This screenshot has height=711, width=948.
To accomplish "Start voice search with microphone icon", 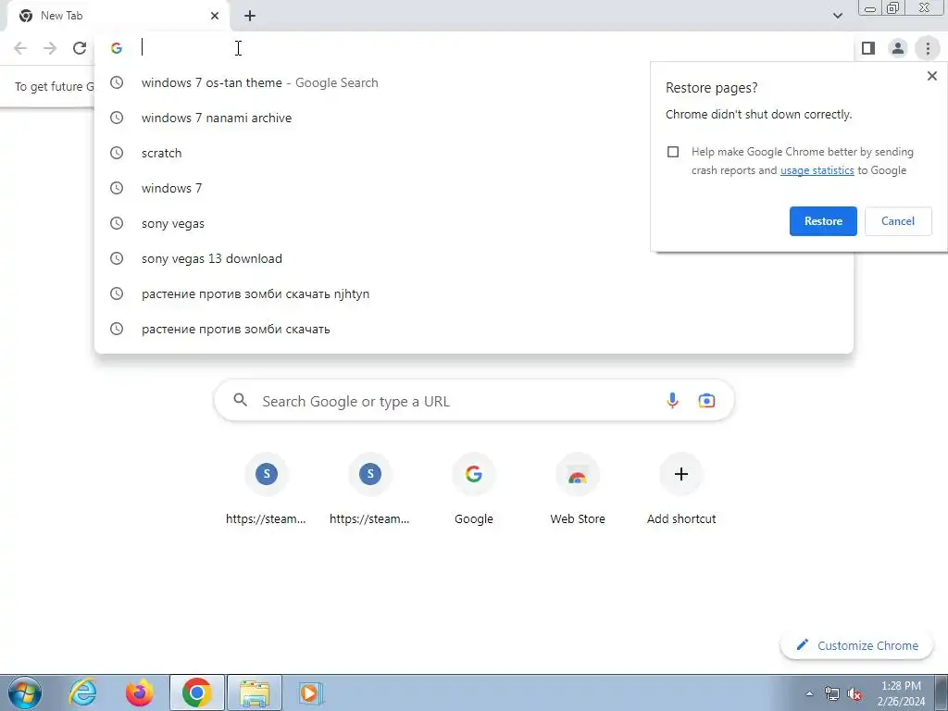I will 672,400.
